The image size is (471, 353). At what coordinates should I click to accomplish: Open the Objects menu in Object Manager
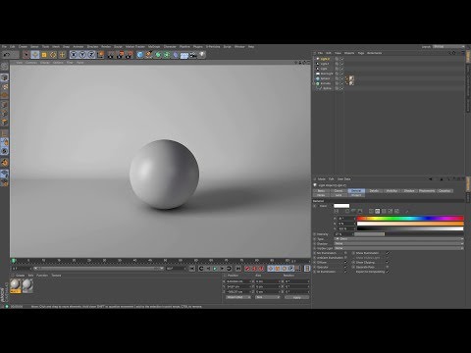click(349, 53)
